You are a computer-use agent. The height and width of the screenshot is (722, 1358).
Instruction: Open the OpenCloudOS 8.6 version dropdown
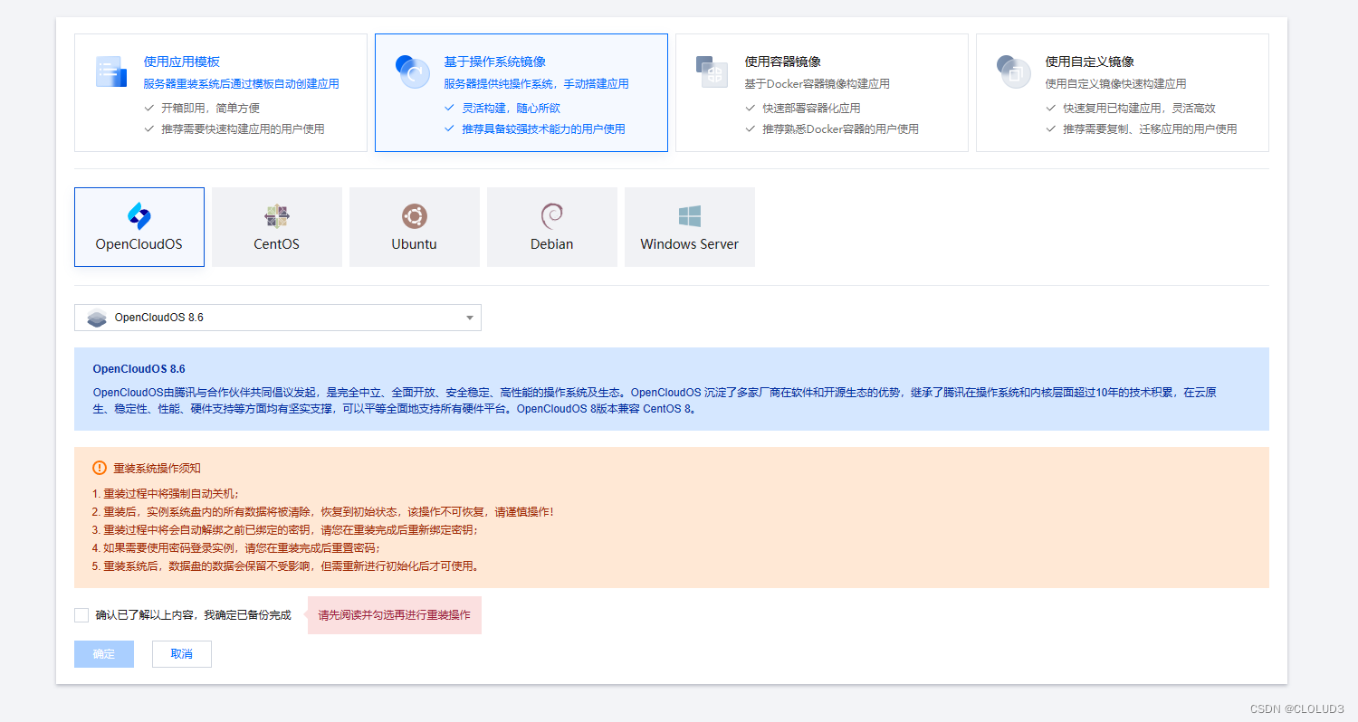(278, 318)
